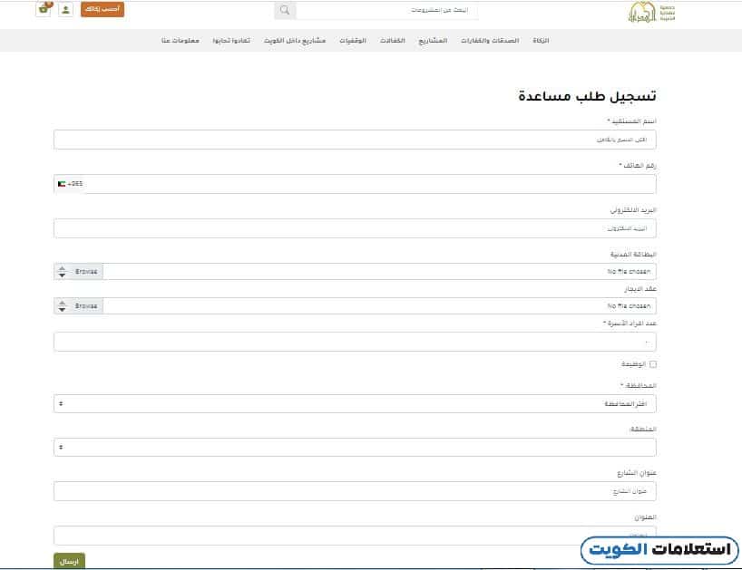The width and height of the screenshot is (742, 570).
Task: Expand the المحافظة governorate dropdown
Action: tap(355, 403)
